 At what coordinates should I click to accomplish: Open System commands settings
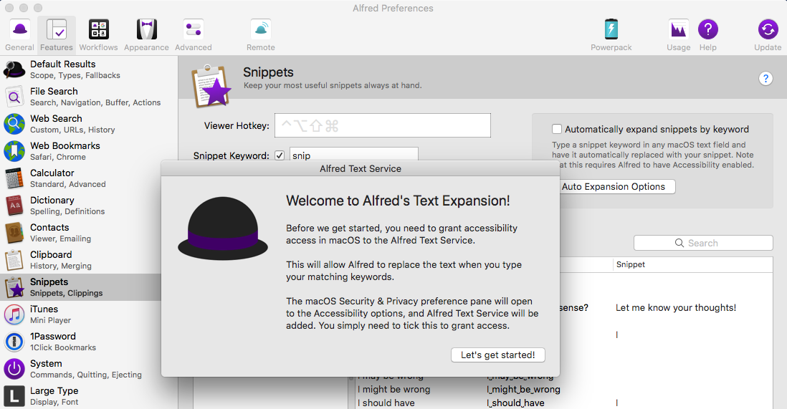click(x=80, y=368)
